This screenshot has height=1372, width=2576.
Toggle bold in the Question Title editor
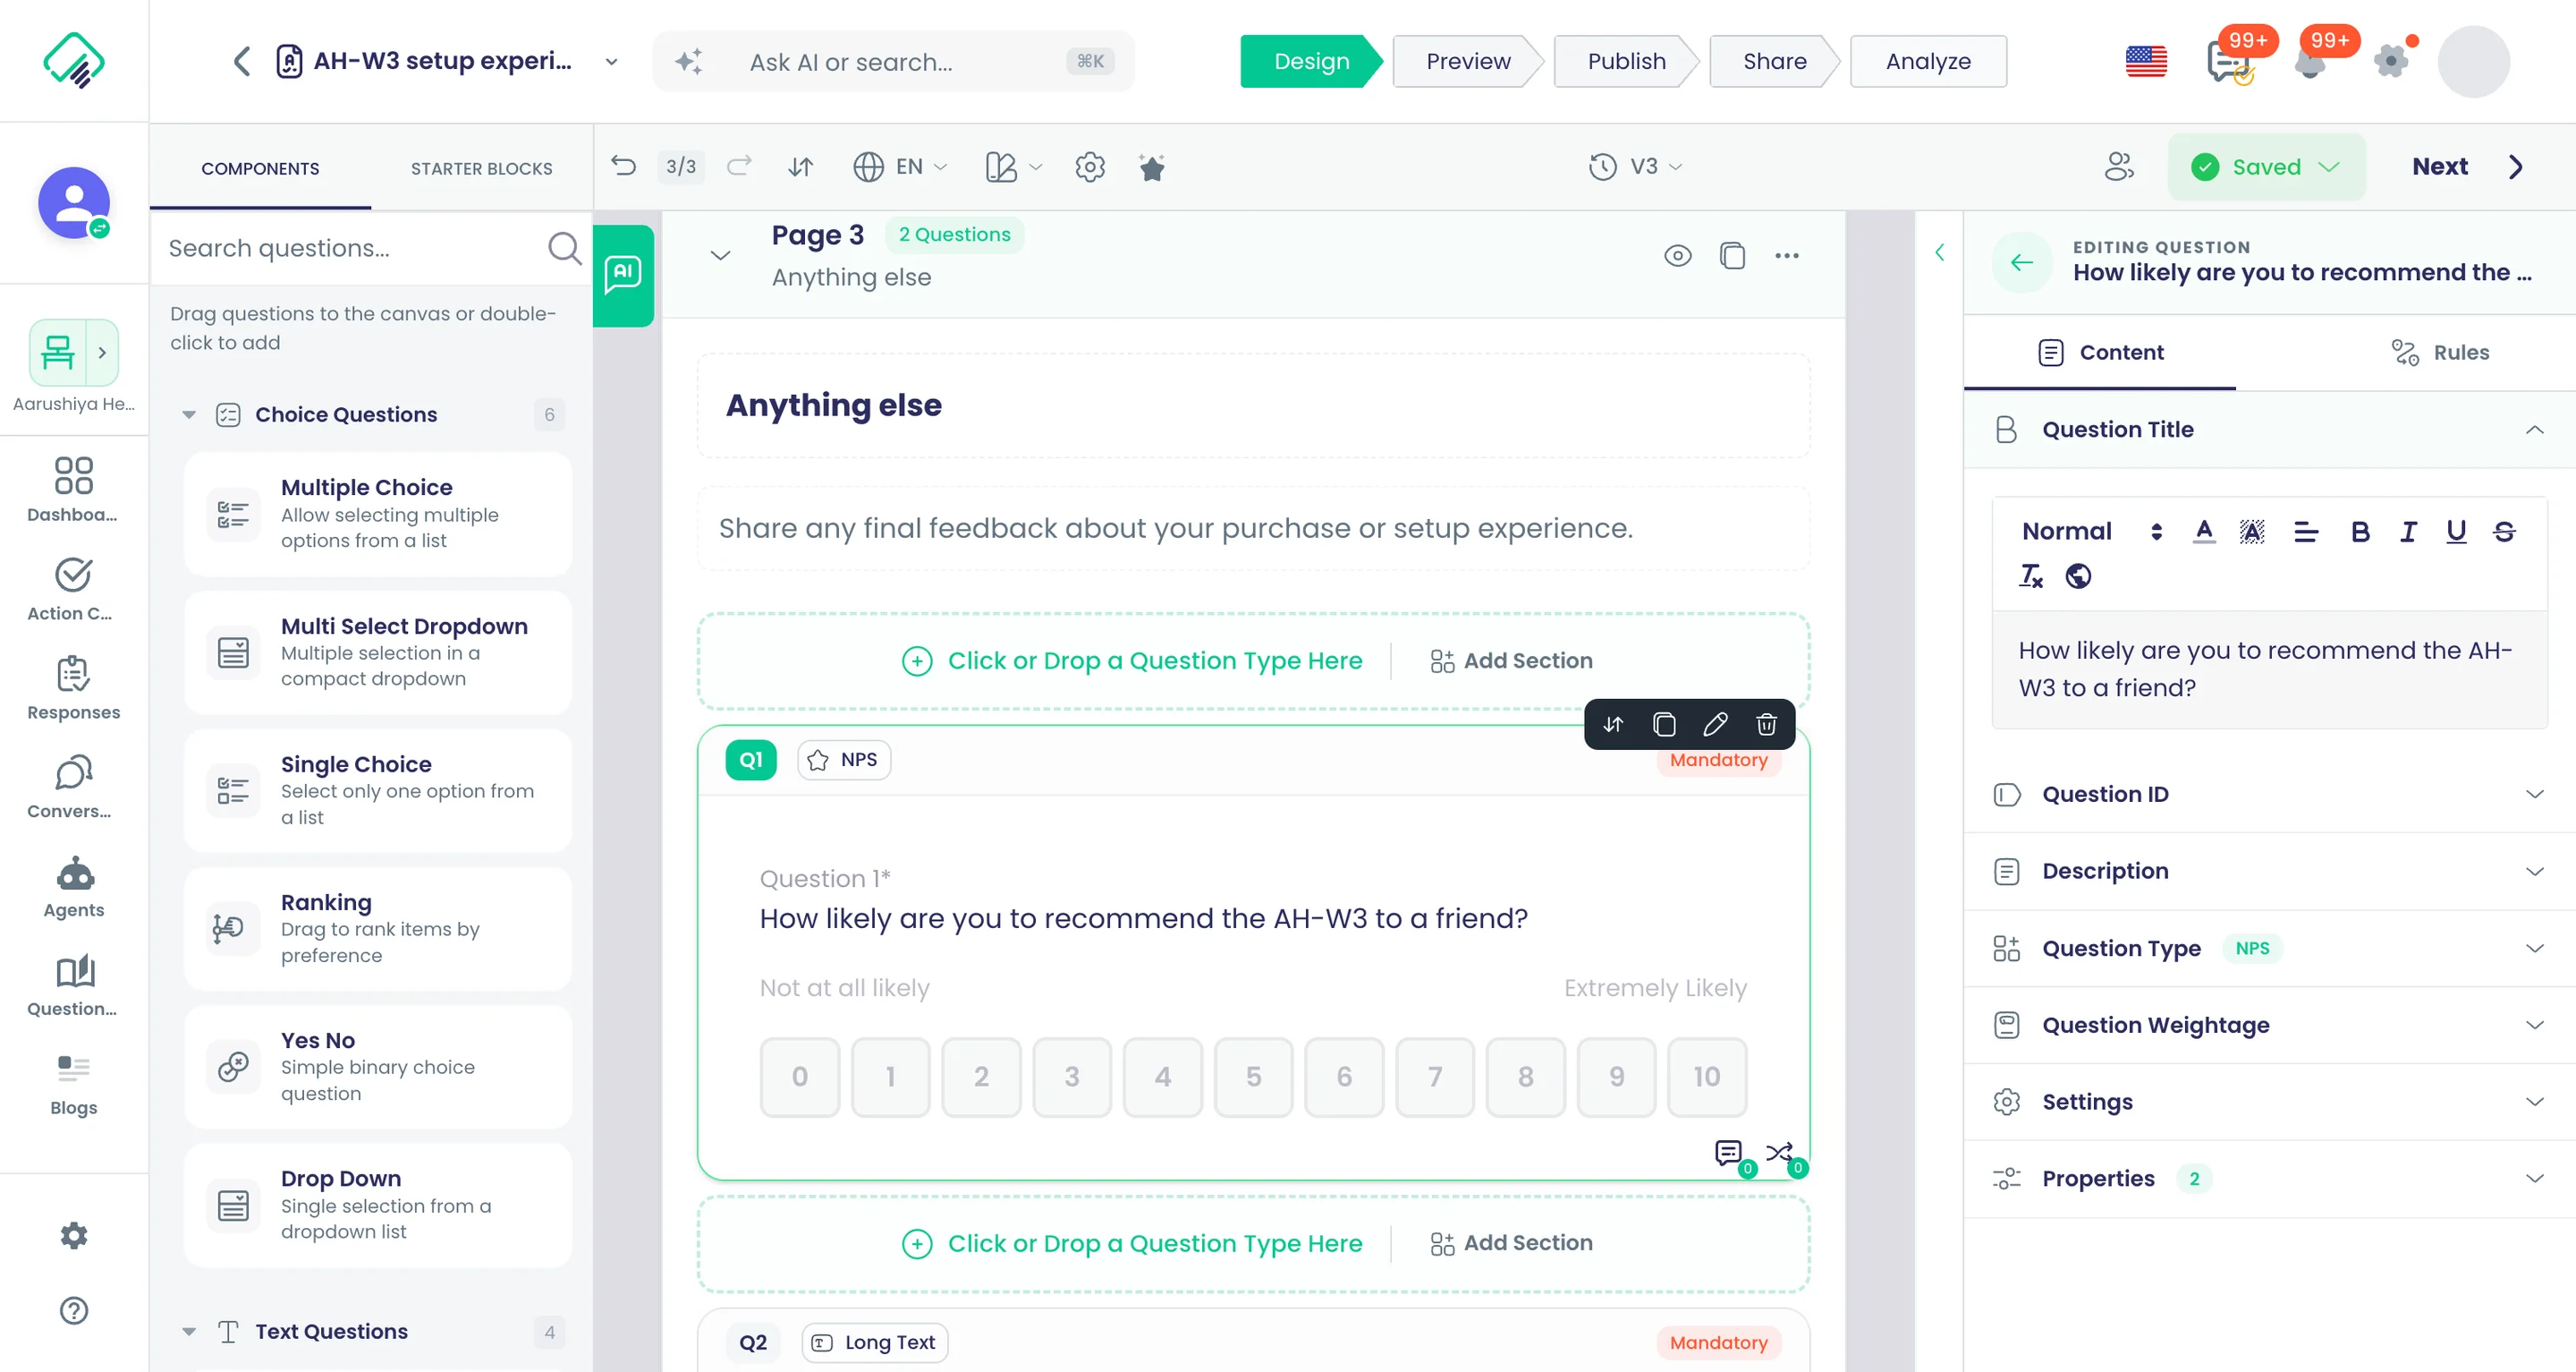pos(2360,532)
